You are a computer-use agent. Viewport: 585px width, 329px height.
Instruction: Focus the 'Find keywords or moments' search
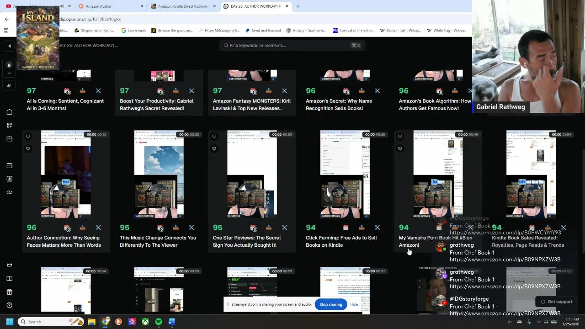(x=291, y=45)
